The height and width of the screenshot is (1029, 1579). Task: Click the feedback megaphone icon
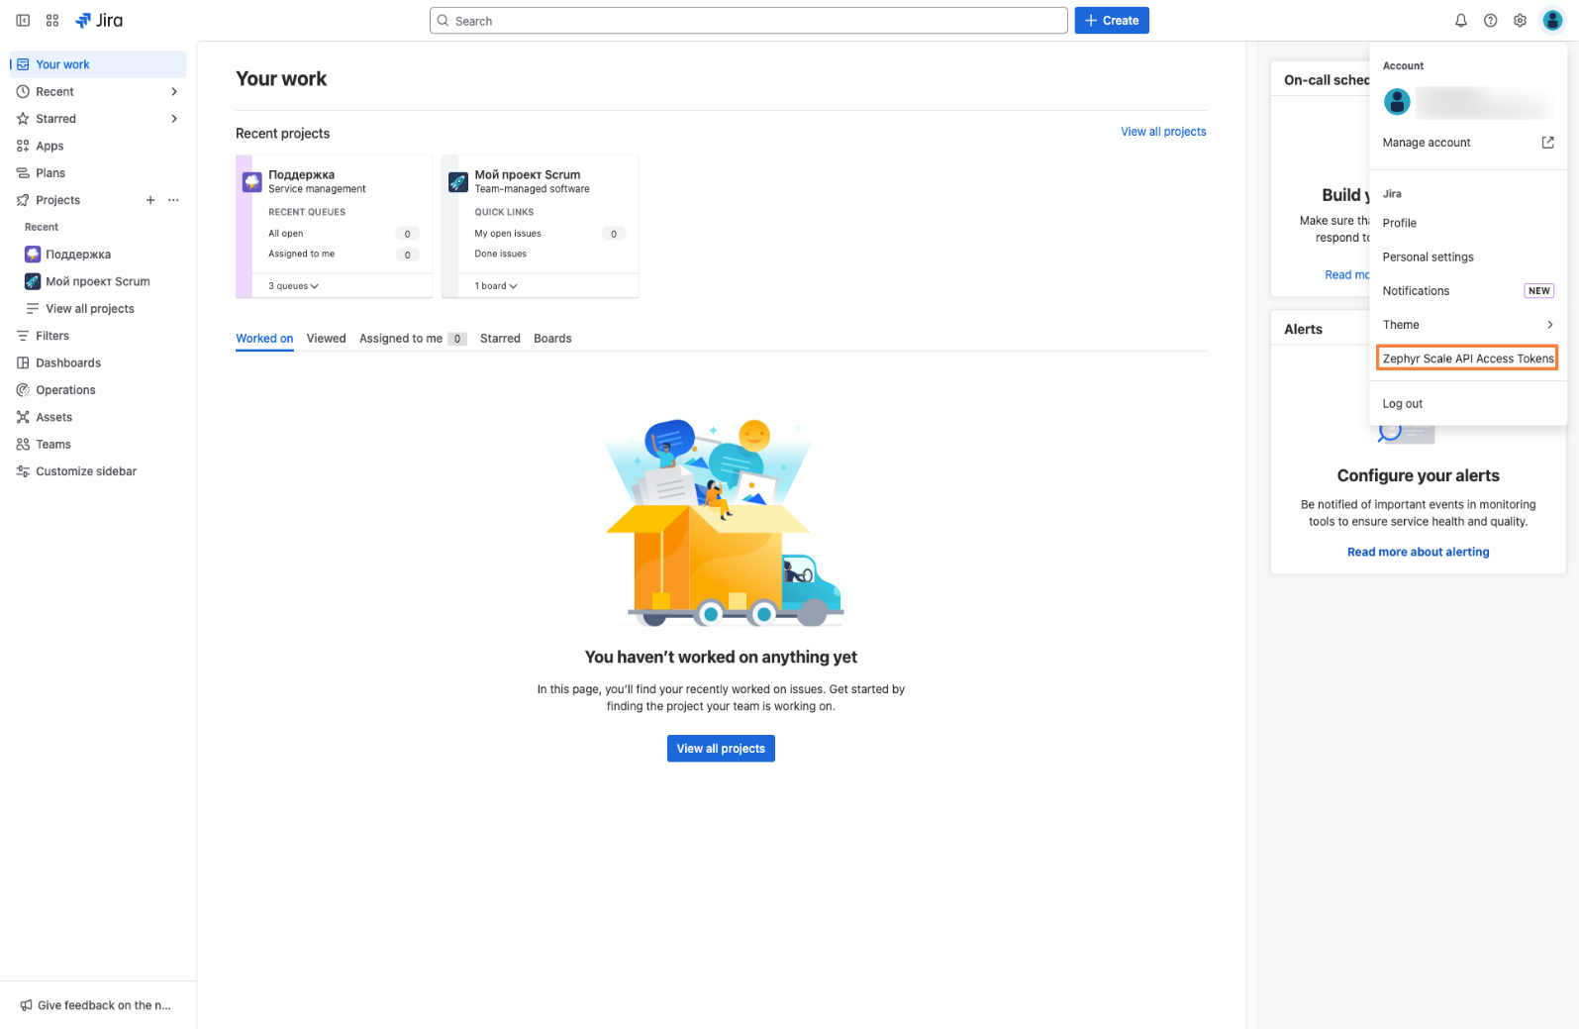pos(26,1005)
